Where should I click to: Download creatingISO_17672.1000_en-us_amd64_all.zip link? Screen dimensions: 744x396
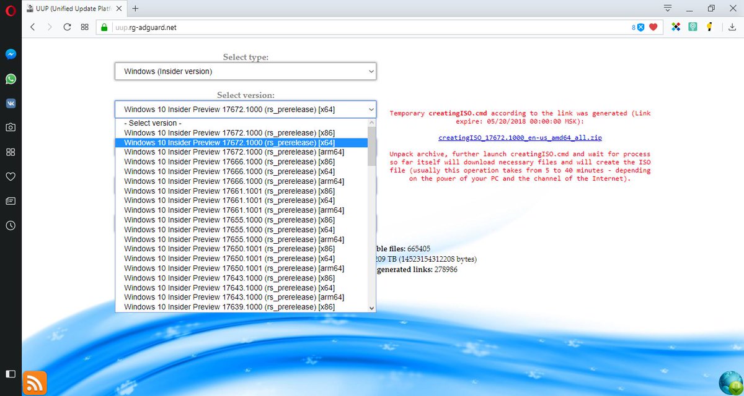[x=520, y=137]
